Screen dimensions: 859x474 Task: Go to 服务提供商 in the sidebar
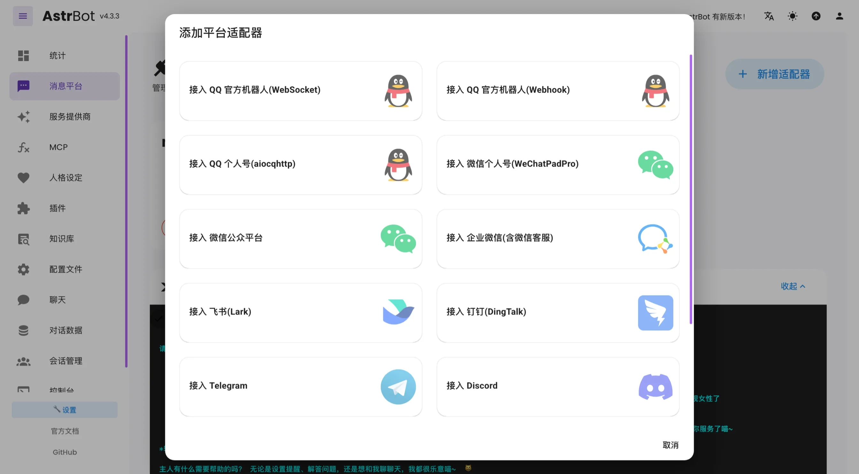point(70,117)
